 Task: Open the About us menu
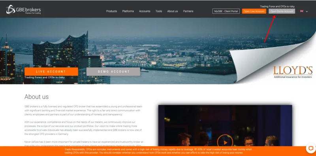173,11
